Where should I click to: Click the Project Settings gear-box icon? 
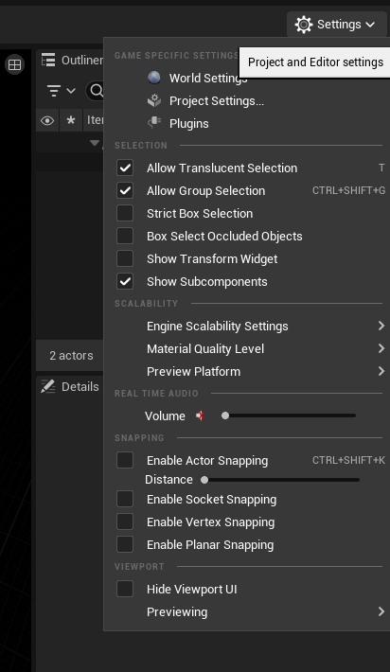[154, 100]
